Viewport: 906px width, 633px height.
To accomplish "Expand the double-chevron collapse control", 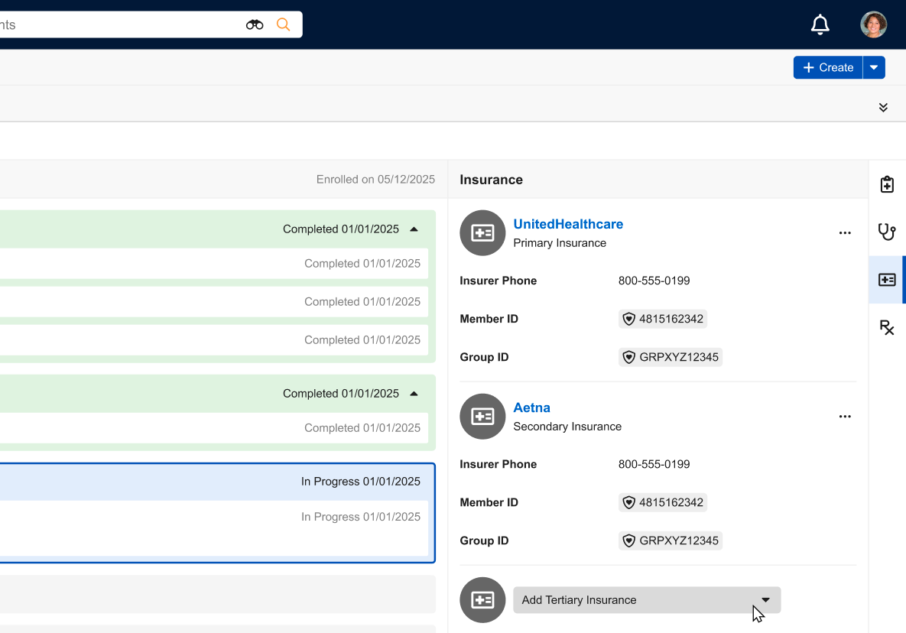I will point(883,108).
